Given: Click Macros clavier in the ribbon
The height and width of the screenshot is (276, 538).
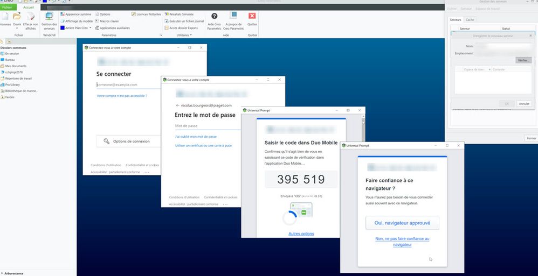Looking at the screenshot, I should coord(109,21).
